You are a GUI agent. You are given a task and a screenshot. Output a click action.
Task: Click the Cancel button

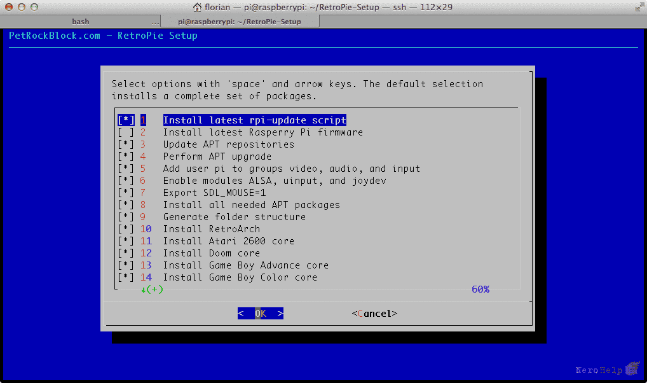pos(375,314)
